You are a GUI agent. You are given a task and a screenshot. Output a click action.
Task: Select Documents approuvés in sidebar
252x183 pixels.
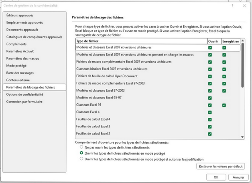pos(35,30)
